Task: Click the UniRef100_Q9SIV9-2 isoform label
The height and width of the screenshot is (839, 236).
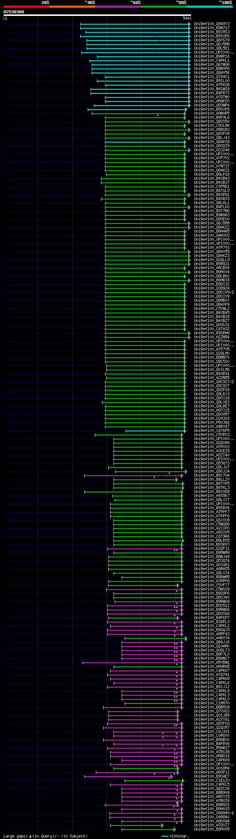Action: pos(214,292)
